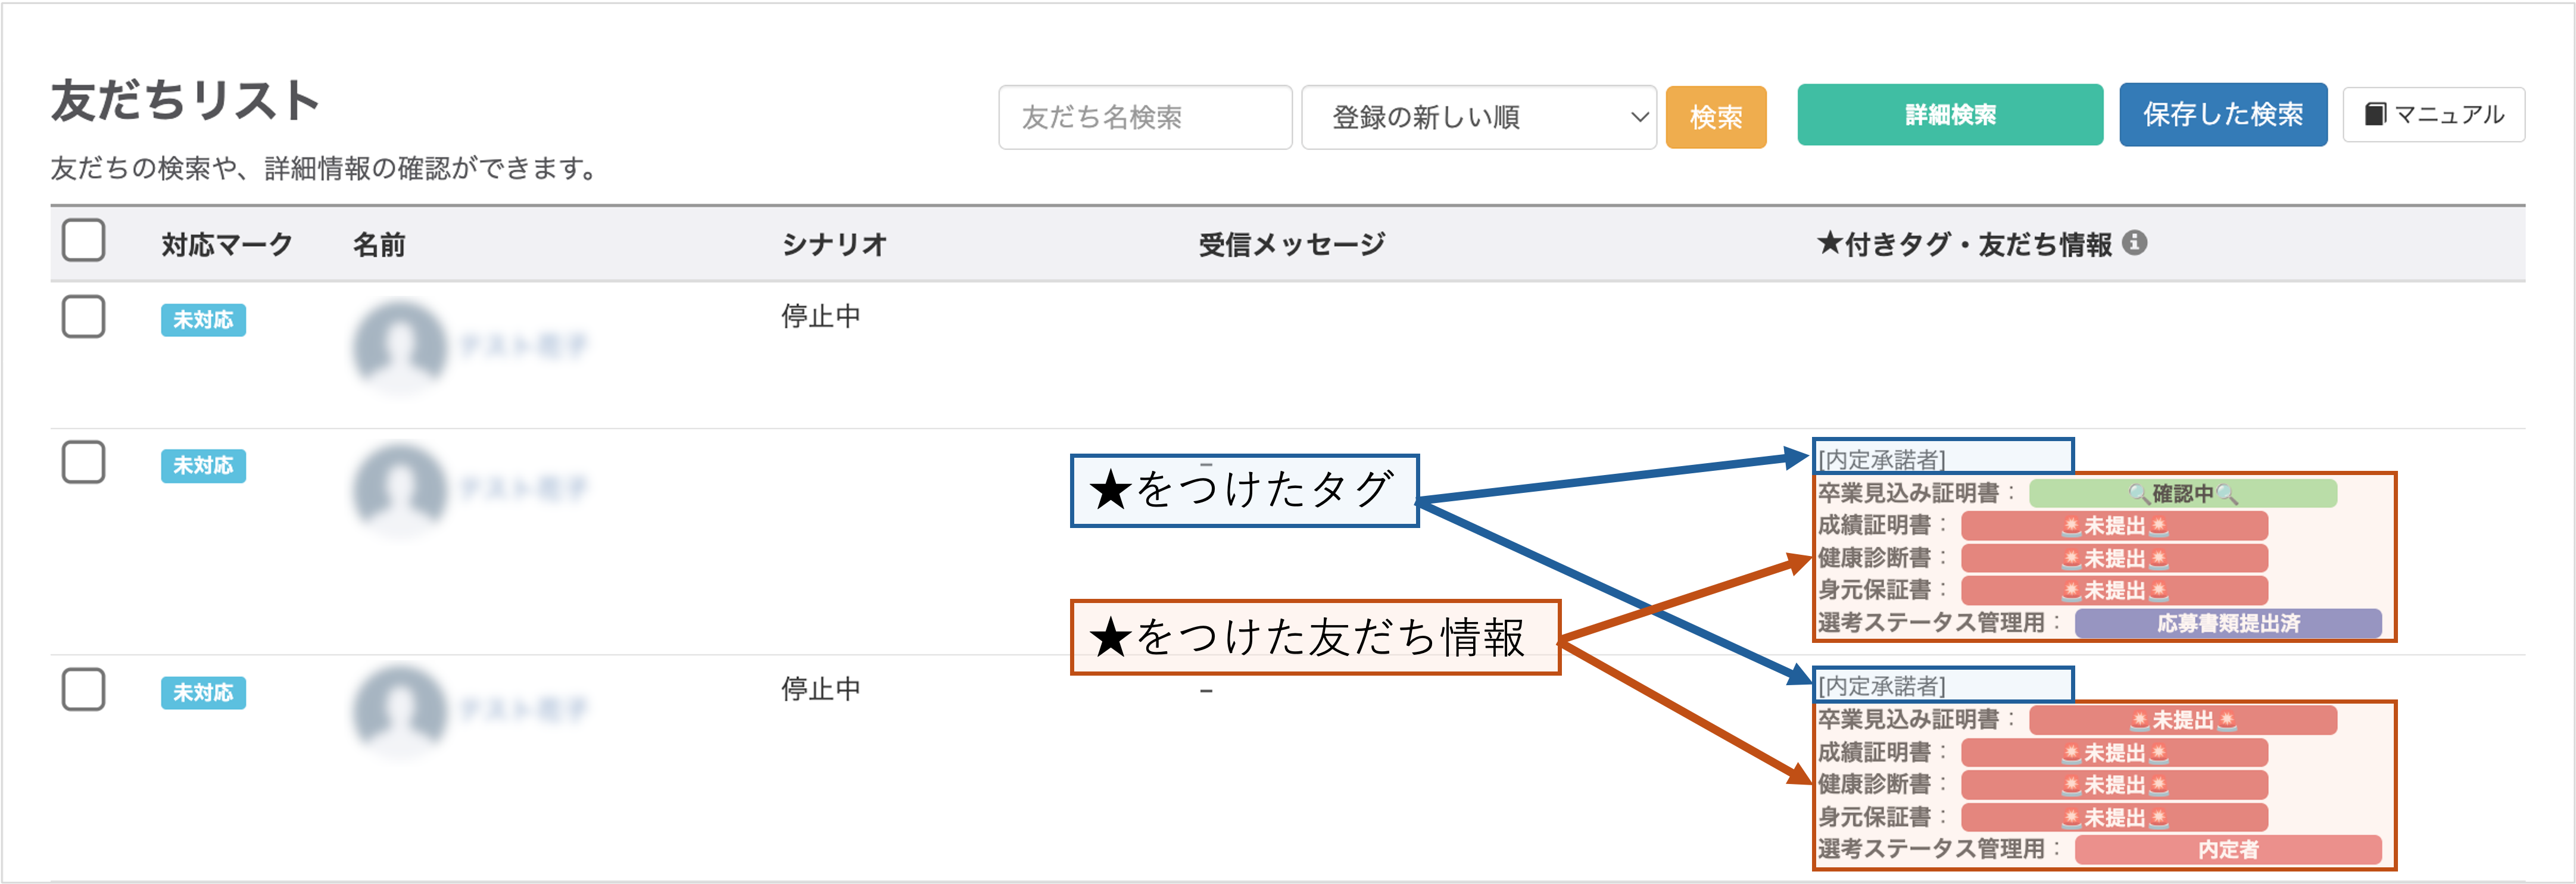2576x884 pixels.
Task: Click the second friend's avatar icon
Action: pos(400,489)
